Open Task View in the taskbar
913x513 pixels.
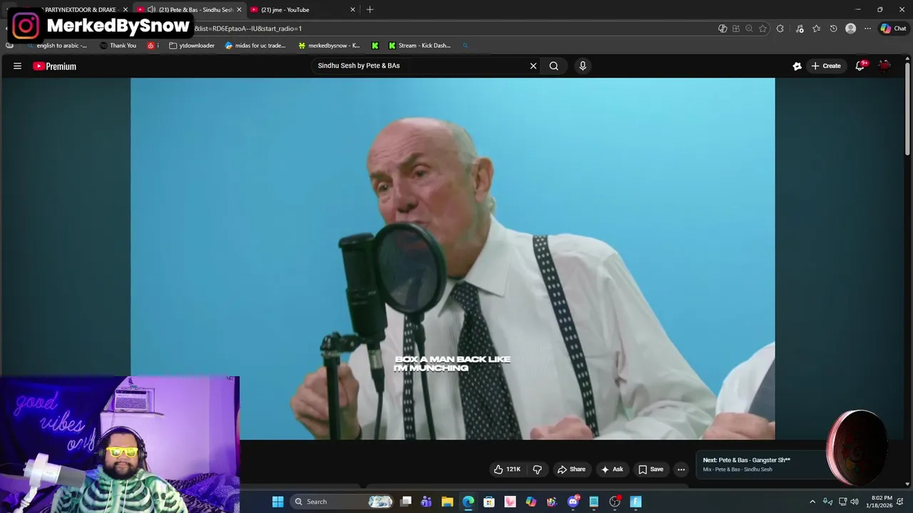[406, 502]
